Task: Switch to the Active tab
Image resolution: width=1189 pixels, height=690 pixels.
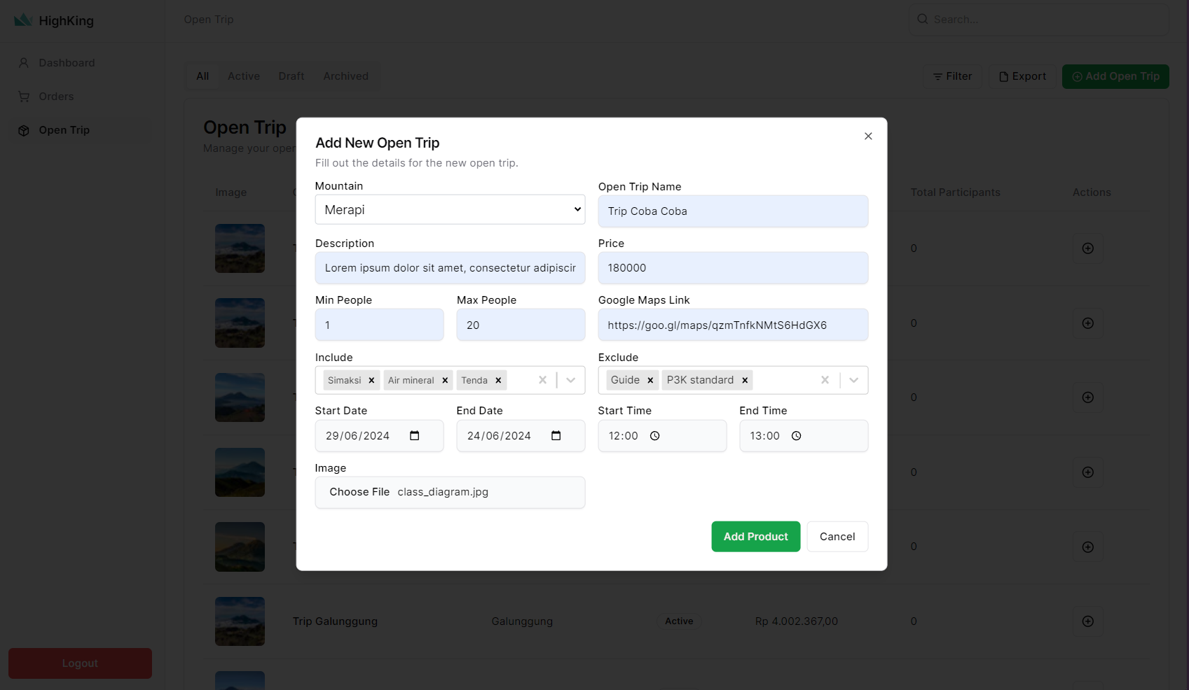Action: coord(244,76)
